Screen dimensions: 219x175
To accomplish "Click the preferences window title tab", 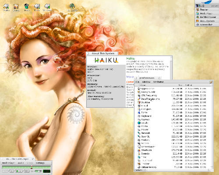I will coord(148,78).
